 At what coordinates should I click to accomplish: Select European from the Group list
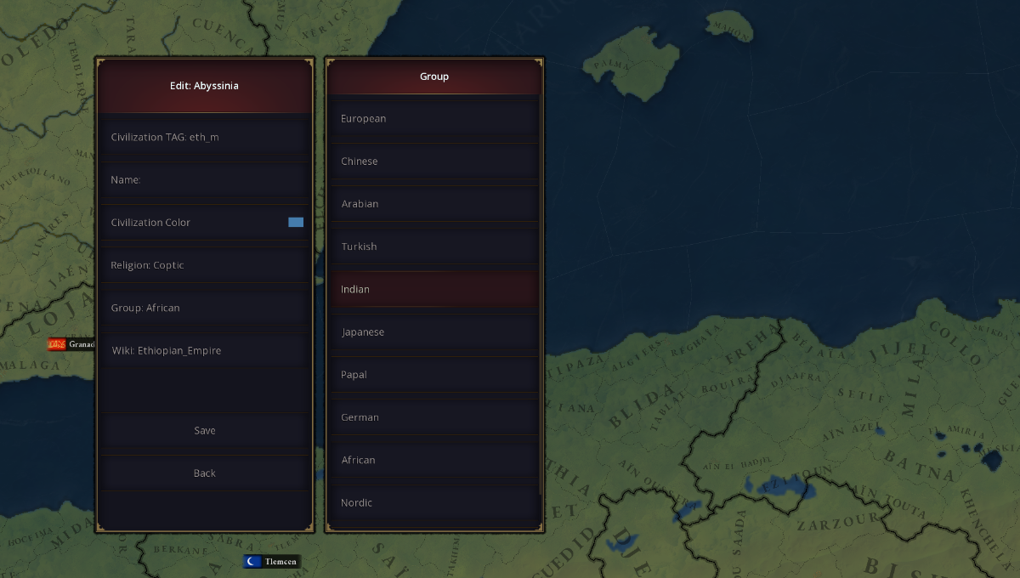point(434,118)
